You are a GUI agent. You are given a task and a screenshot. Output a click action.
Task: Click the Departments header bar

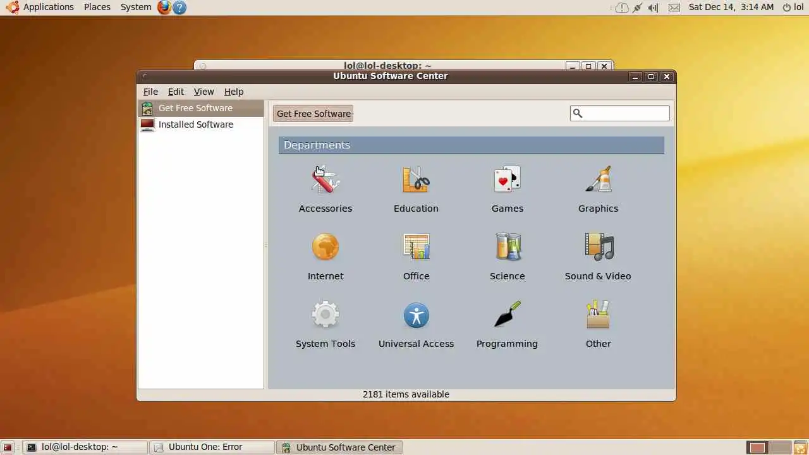pos(471,145)
